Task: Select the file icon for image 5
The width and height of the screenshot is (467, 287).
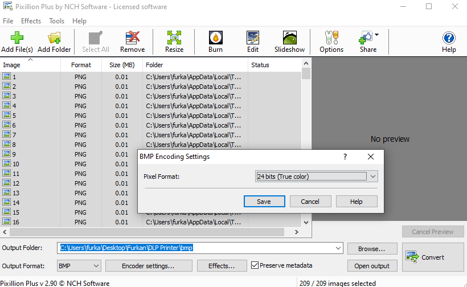Action: click(x=7, y=115)
